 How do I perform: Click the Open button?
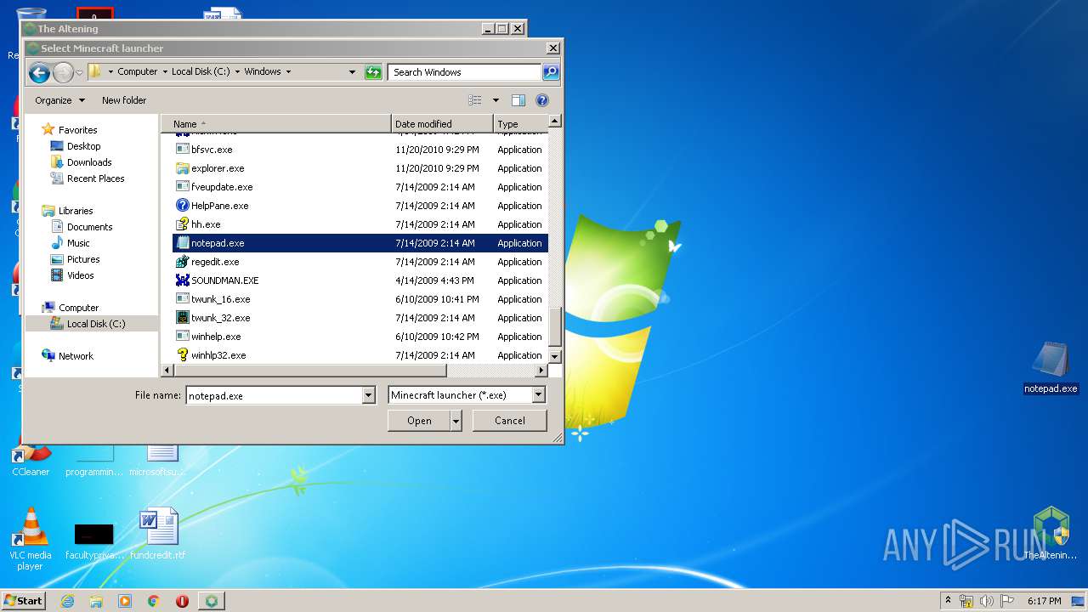click(419, 421)
